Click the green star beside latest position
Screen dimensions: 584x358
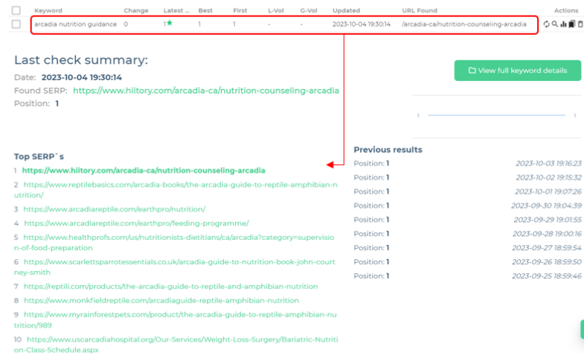click(x=170, y=23)
